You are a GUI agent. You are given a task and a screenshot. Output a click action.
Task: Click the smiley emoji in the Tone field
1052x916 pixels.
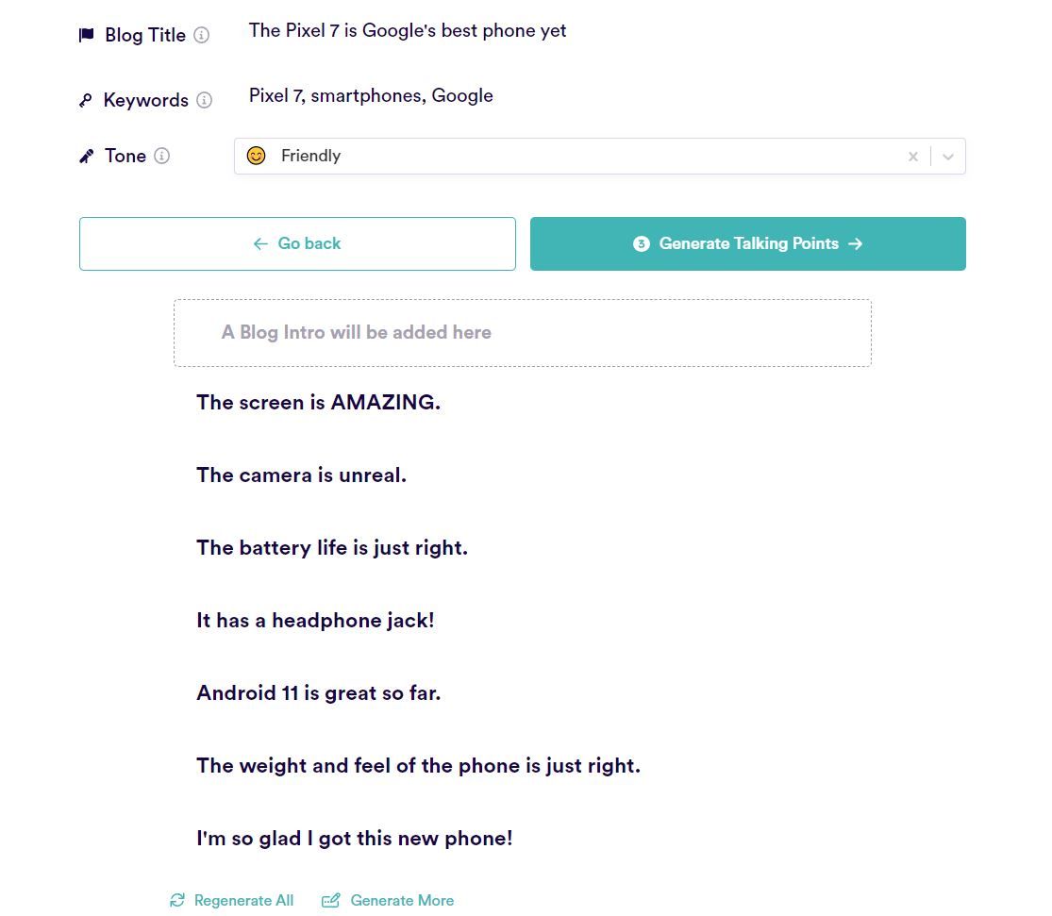coord(256,156)
